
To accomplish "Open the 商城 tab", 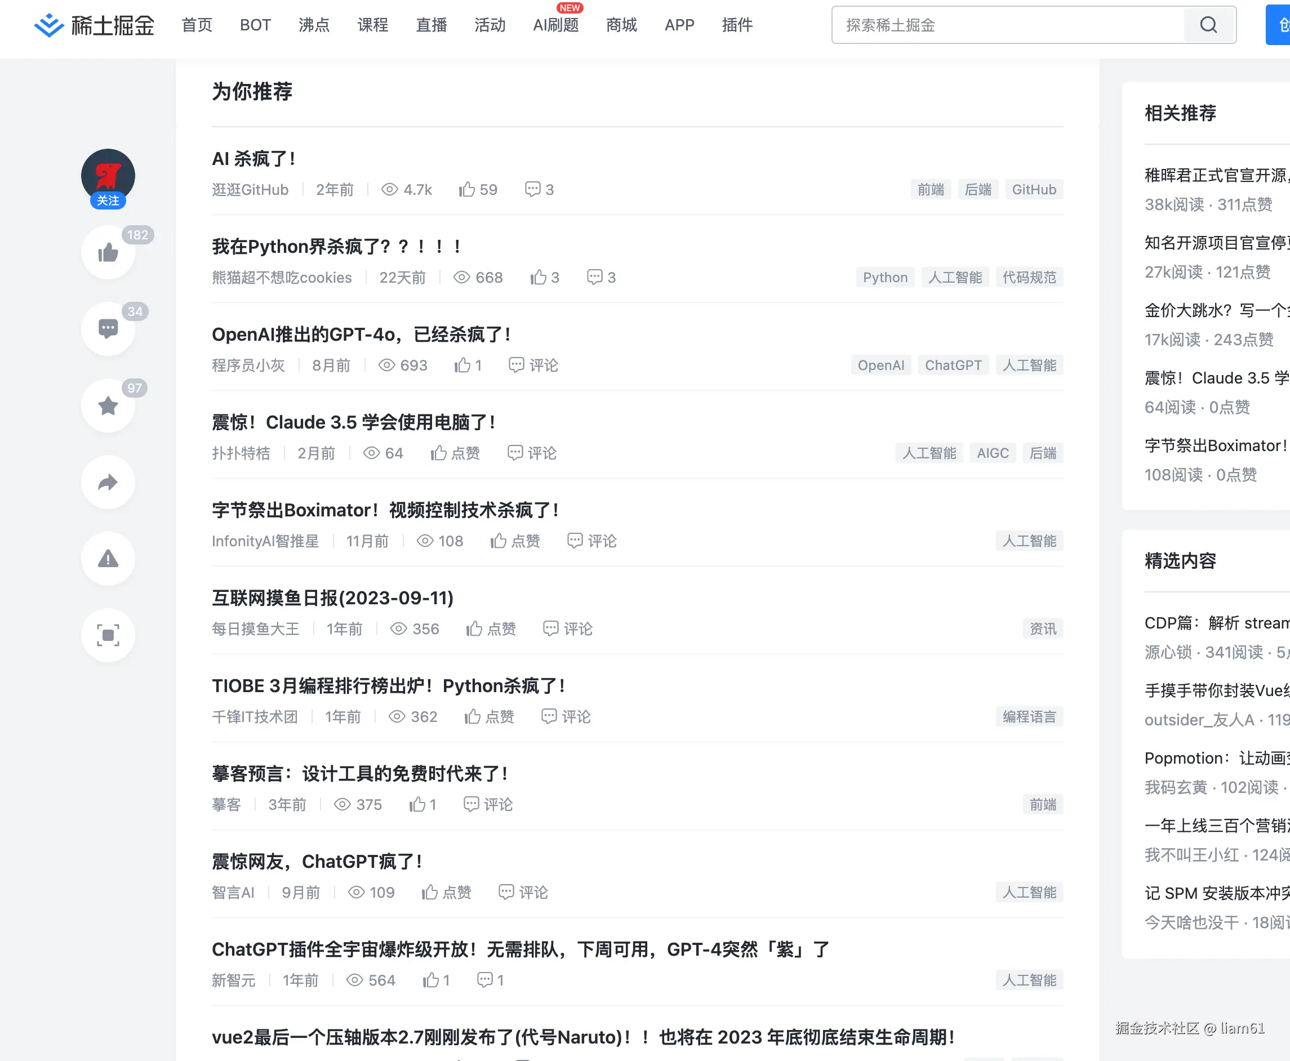I will pyautogui.click(x=621, y=25).
